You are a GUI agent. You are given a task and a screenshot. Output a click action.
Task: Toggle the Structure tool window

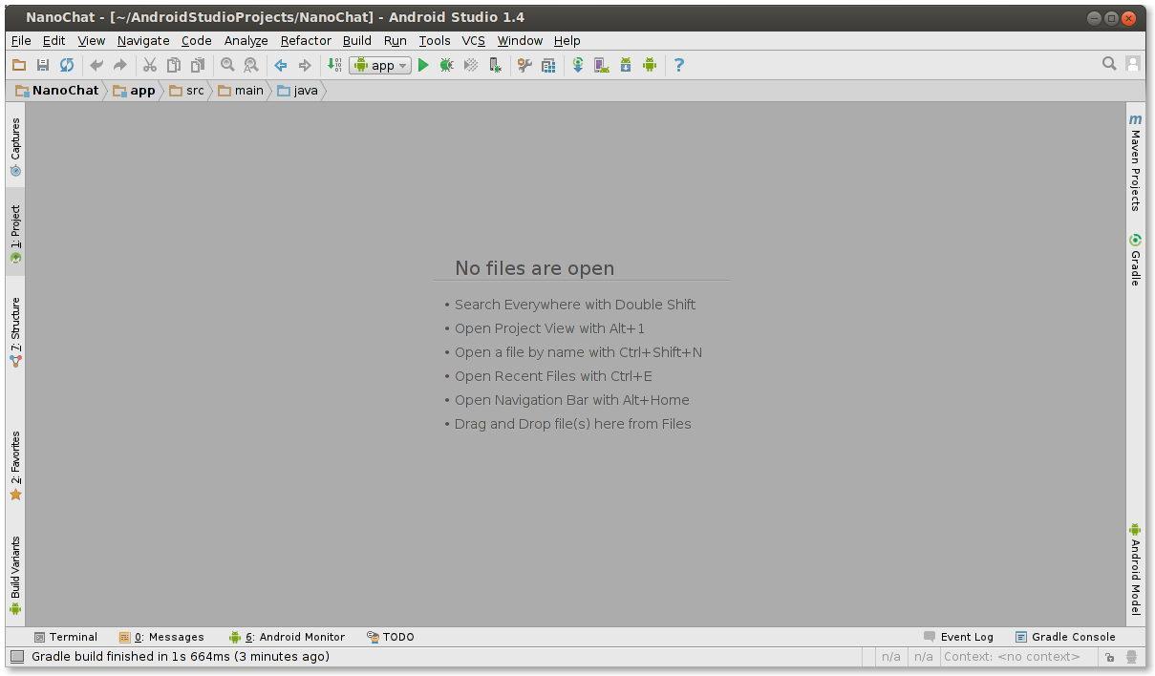(15, 332)
